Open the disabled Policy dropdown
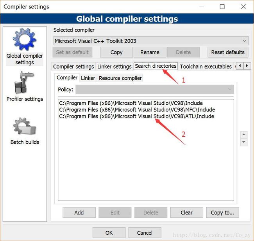 (x=154, y=89)
